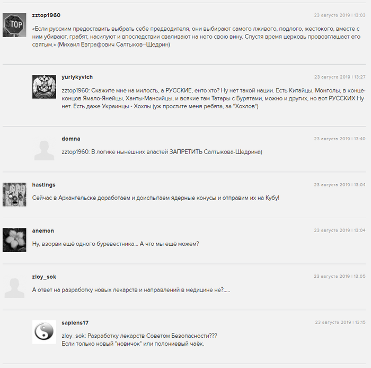The height and width of the screenshot is (368, 371).
Task: Open the anemon username link
Action: [43, 230]
